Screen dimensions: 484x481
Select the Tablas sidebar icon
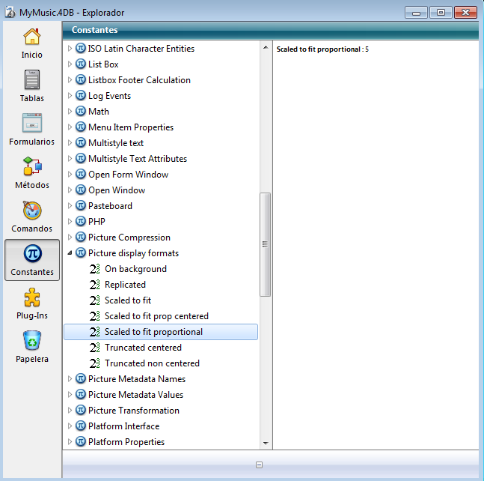tap(31, 81)
